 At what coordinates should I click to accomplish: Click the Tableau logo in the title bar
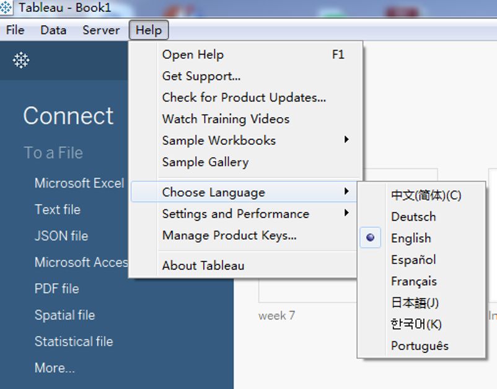pyautogui.click(x=6, y=7)
